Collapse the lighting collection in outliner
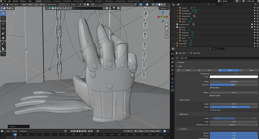 (175, 27)
